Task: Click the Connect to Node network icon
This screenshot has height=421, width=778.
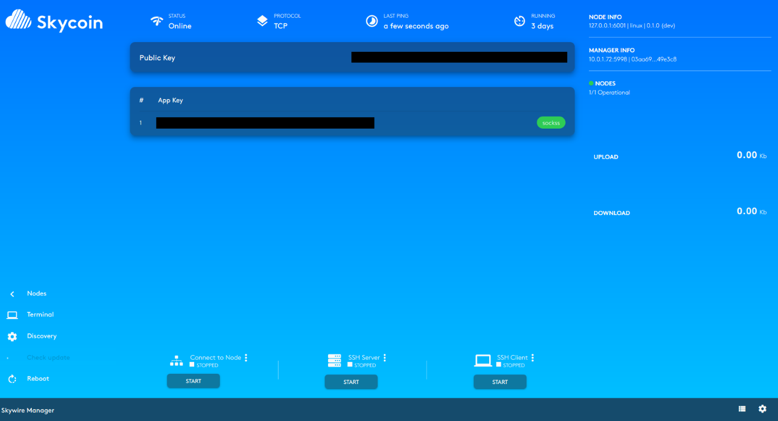Action: click(x=177, y=361)
